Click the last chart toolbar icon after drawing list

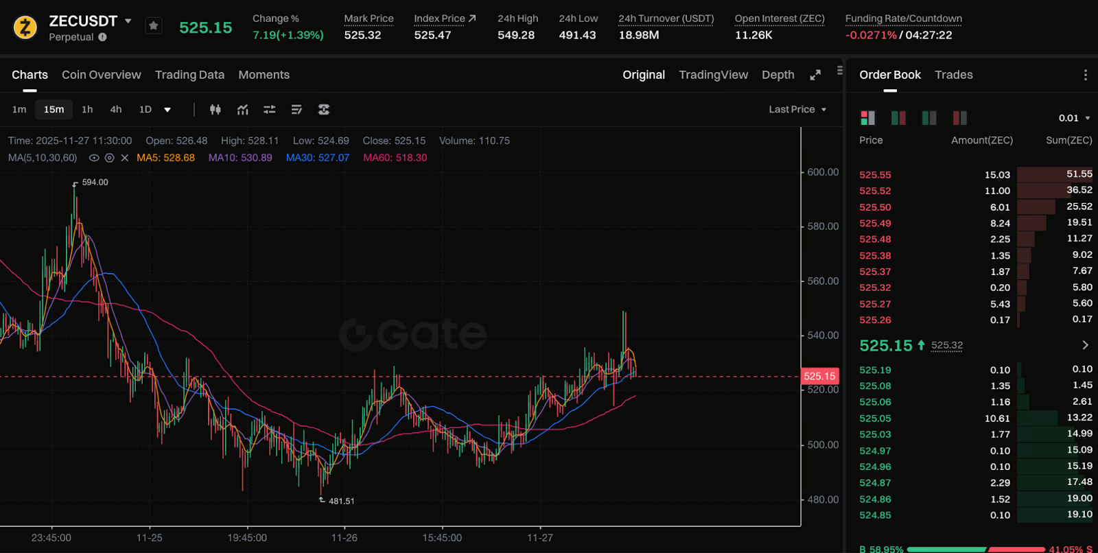(x=324, y=110)
